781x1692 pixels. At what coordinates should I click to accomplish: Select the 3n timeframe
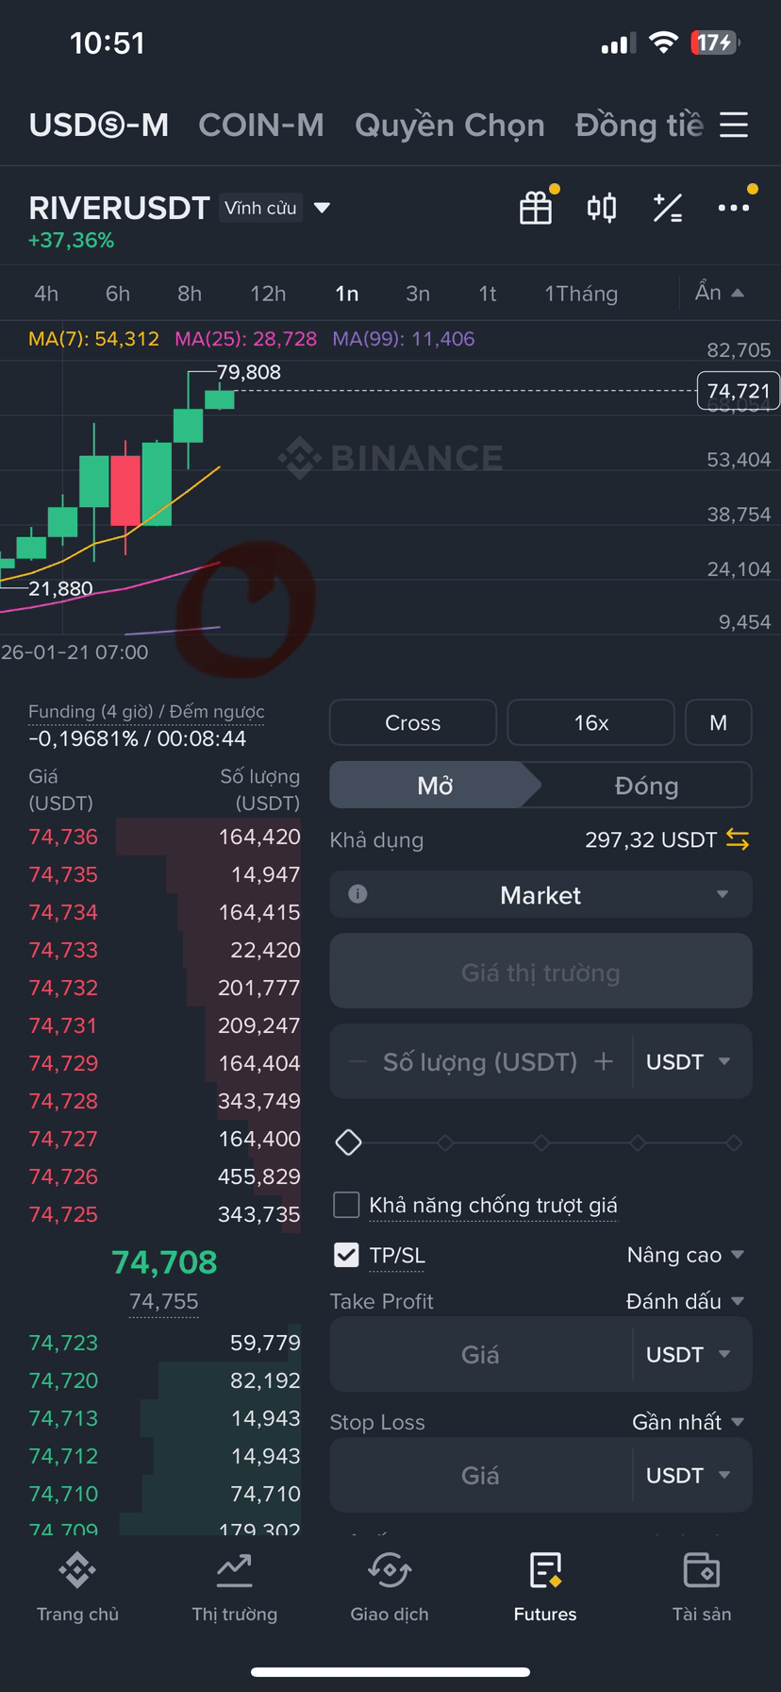point(418,294)
